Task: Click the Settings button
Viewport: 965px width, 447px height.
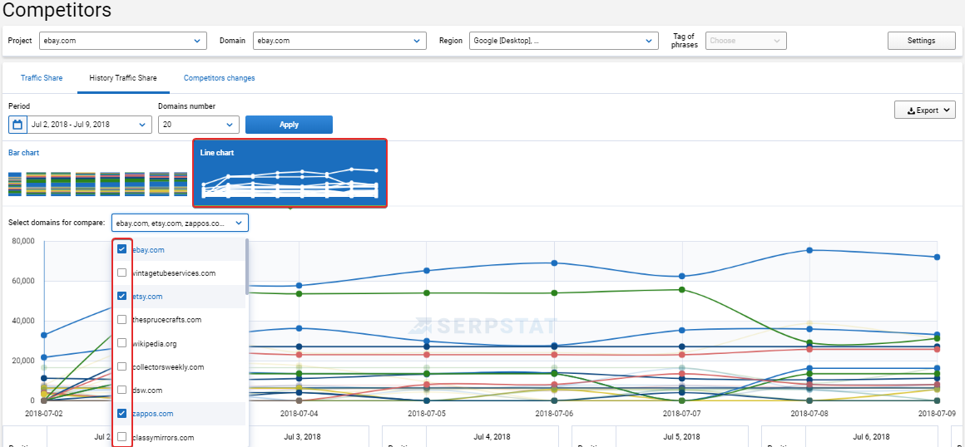Action: coord(921,41)
